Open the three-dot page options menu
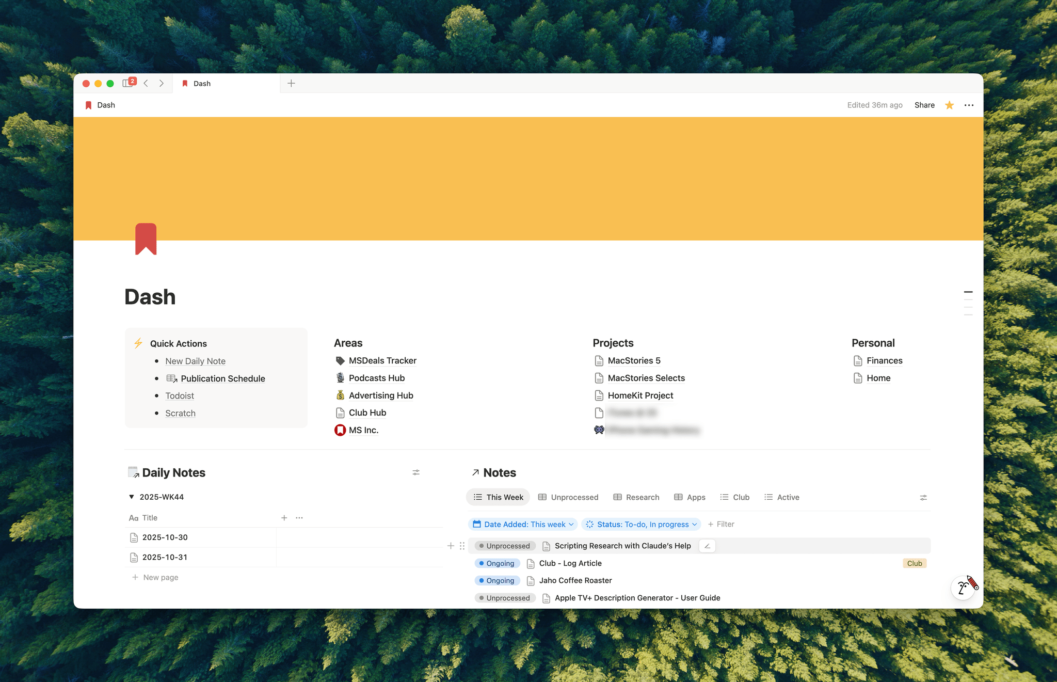Screen dimensions: 1057x682 pos(969,105)
